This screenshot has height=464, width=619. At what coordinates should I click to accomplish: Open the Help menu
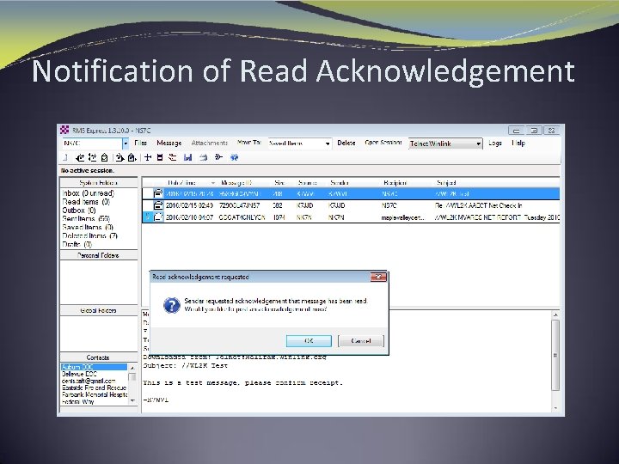(x=518, y=143)
